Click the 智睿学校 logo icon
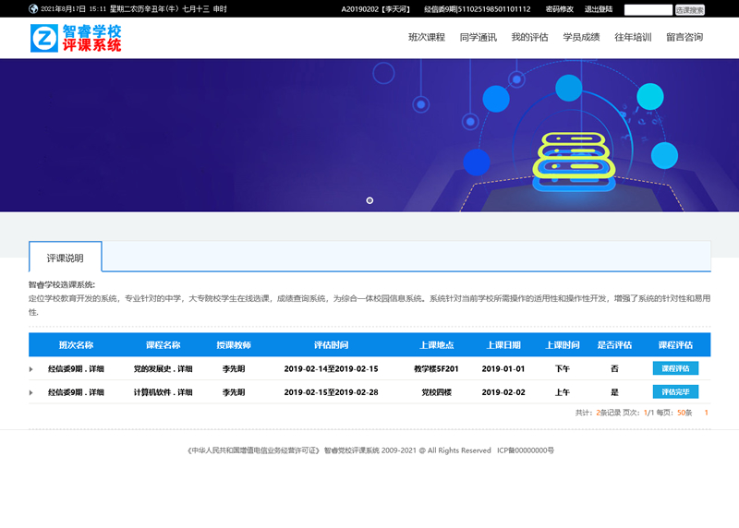The height and width of the screenshot is (528, 739). [43, 38]
